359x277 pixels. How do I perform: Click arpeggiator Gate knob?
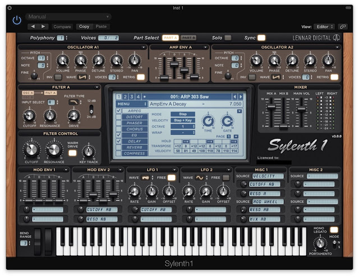[x=227, y=121]
